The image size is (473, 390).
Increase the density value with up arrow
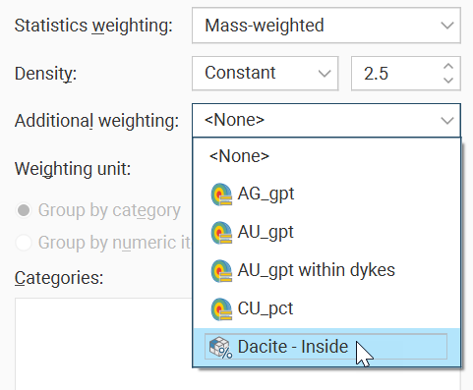(448, 67)
